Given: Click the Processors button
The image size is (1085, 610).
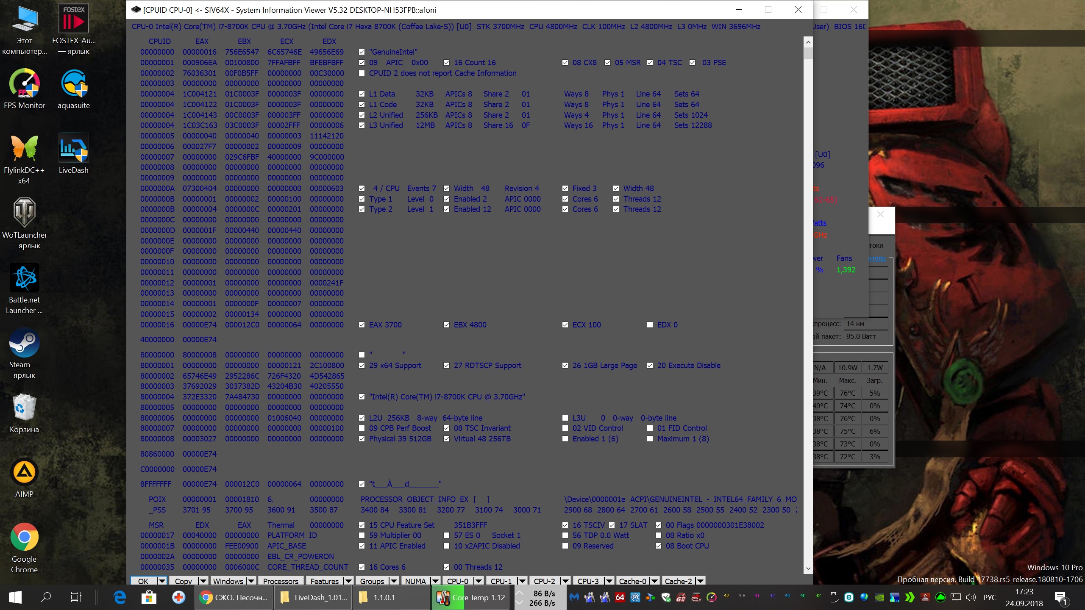Looking at the screenshot, I should 280,581.
